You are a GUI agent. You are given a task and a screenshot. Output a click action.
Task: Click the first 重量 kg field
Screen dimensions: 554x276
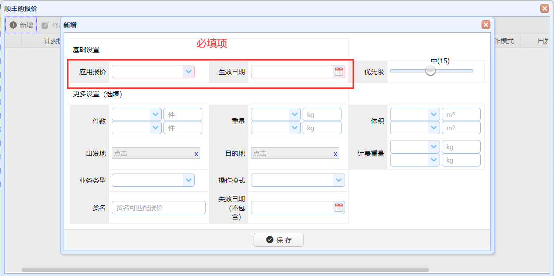click(322, 114)
